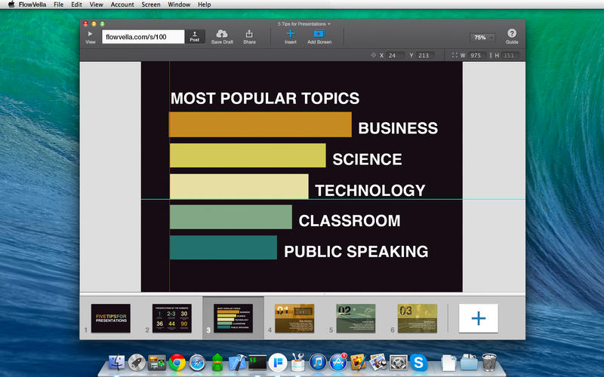Open the FlowVella app menu

click(32, 5)
